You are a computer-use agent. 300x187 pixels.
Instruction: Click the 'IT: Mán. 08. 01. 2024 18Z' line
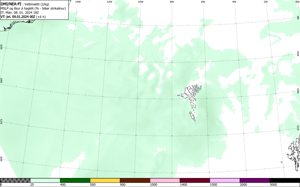coord(20,13)
